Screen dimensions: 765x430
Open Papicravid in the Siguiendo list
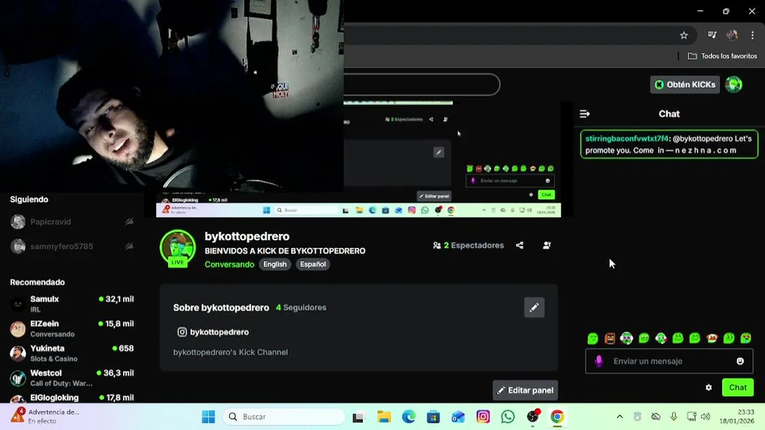point(50,222)
